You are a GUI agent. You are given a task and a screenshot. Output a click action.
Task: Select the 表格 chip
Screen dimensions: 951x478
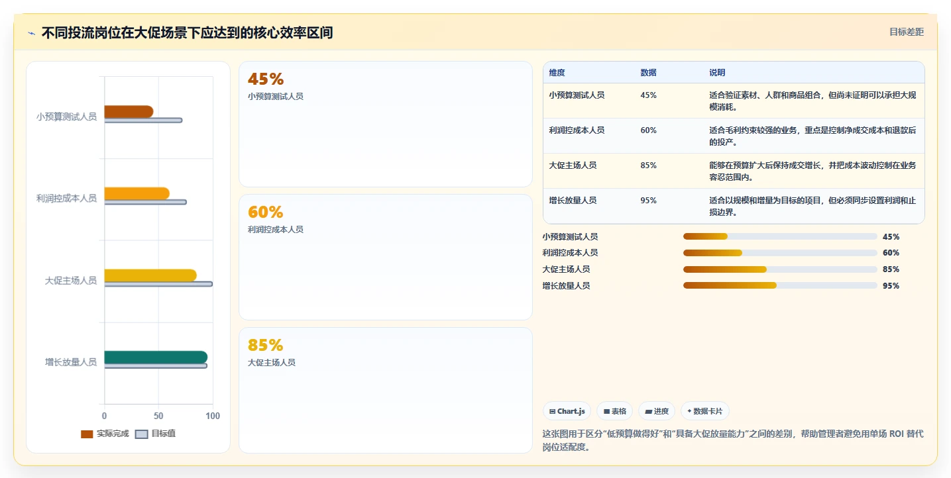click(614, 411)
